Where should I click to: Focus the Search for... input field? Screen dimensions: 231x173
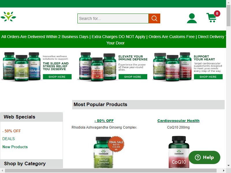pyautogui.click(x=113, y=18)
